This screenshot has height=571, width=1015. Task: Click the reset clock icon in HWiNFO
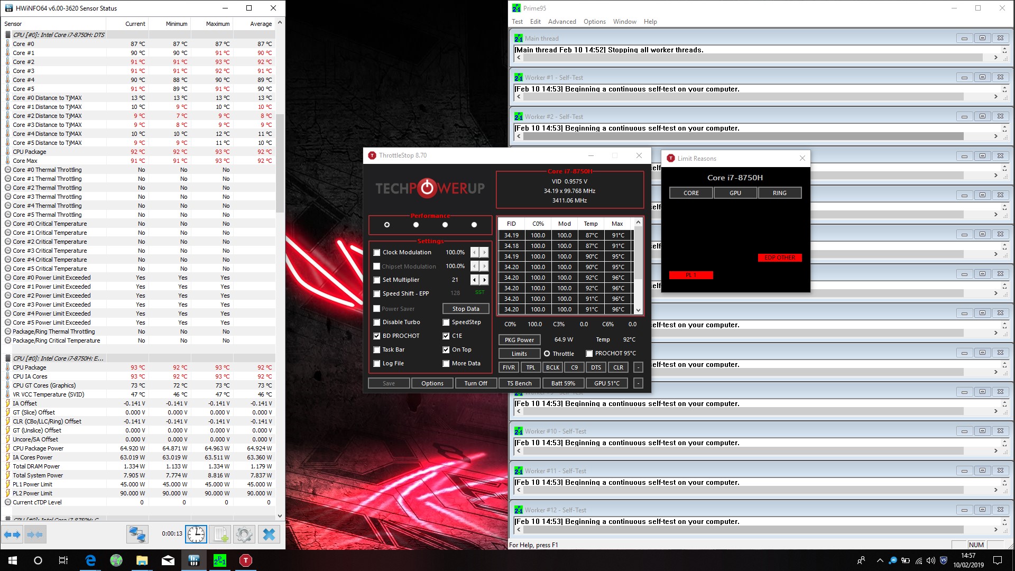coord(196,535)
